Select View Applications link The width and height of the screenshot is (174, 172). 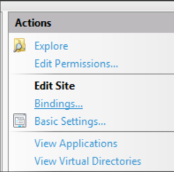click(76, 144)
